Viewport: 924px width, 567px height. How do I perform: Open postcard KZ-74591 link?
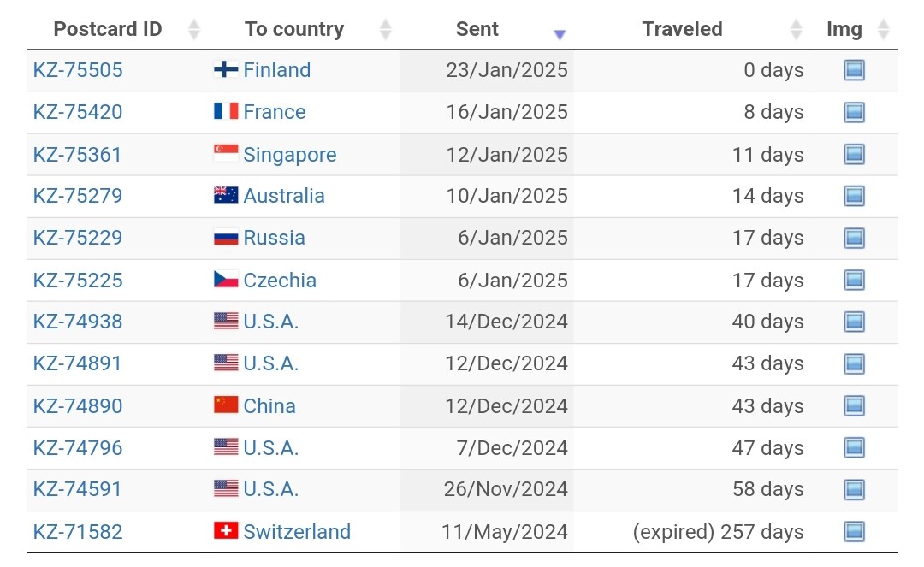[x=77, y=489]
